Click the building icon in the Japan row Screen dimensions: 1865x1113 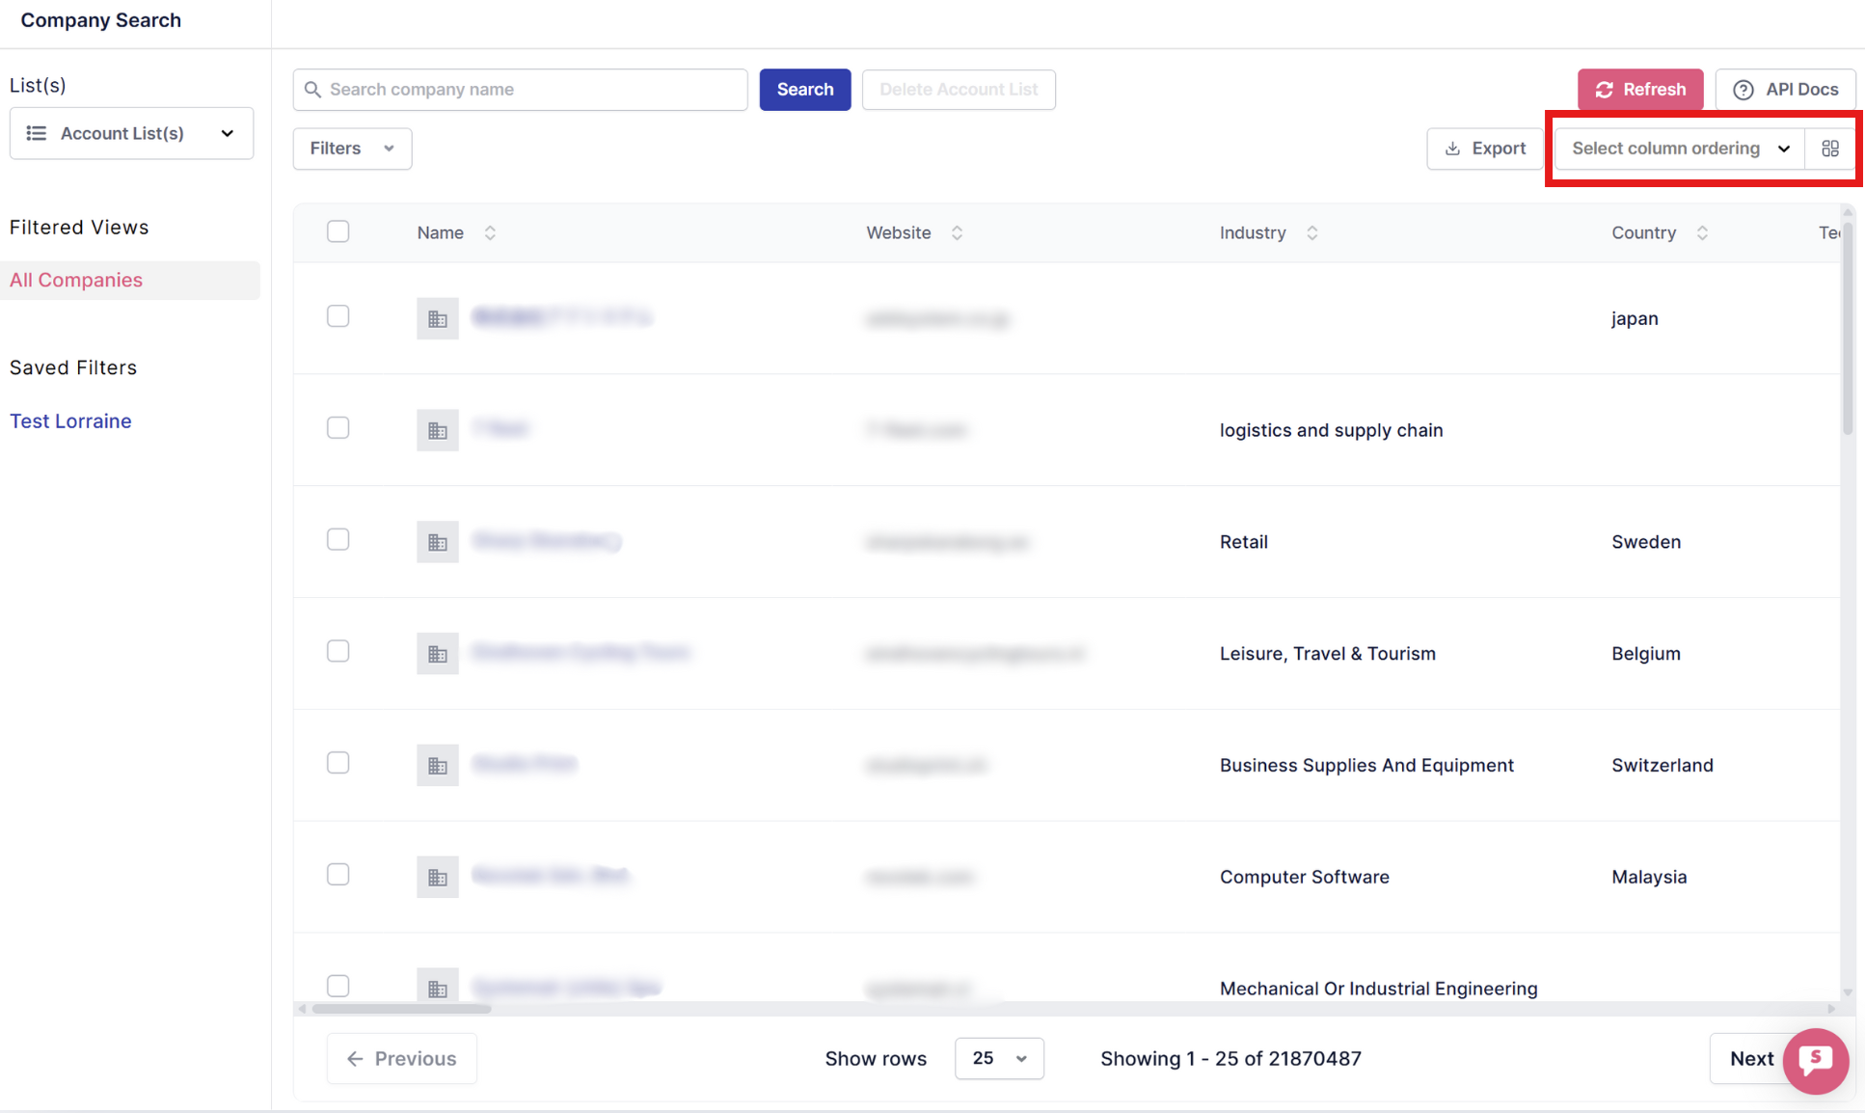tap(437, 318)
